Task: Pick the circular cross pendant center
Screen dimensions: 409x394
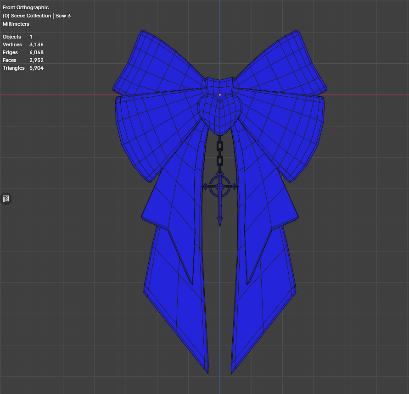Action: point(220,186)
